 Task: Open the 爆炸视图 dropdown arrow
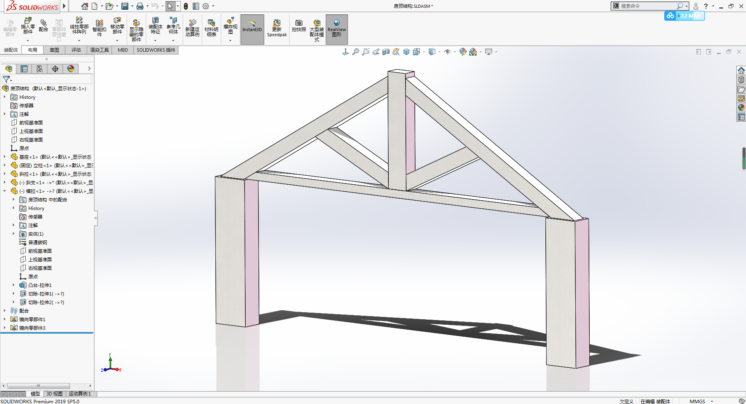(x=230, y=40)
